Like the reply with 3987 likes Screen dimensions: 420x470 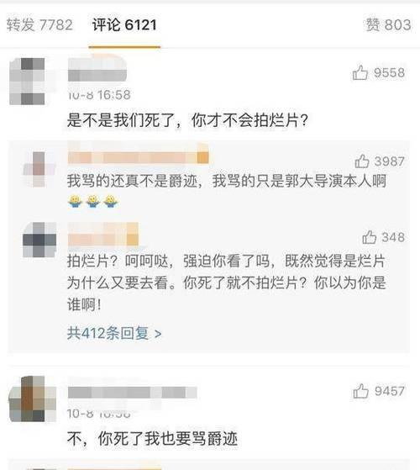[362, 161]
